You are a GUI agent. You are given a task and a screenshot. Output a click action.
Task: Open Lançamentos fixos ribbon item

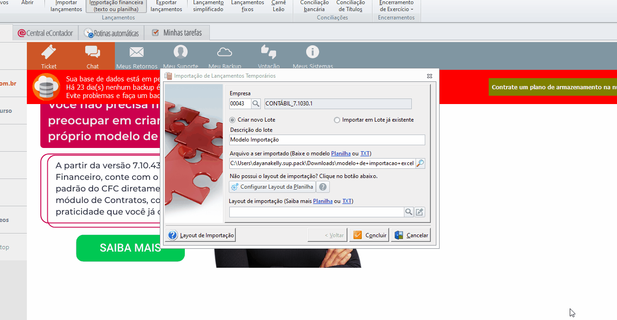[x=247, y=6]
